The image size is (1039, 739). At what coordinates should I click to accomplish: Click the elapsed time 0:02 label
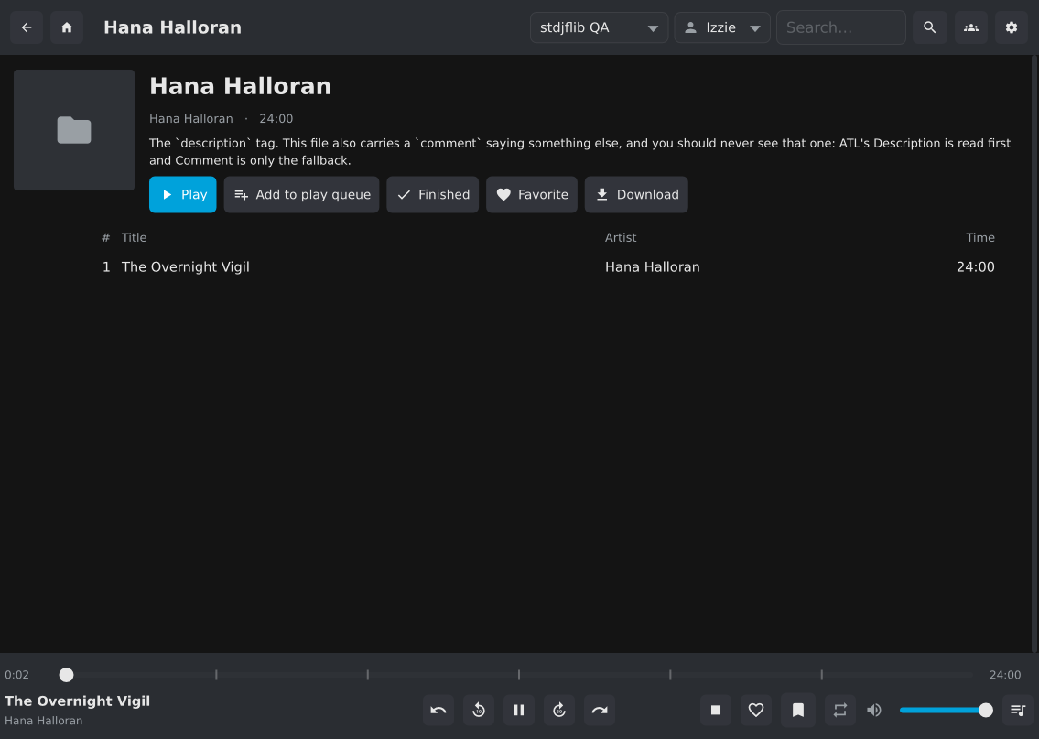[x=17, y=675]
